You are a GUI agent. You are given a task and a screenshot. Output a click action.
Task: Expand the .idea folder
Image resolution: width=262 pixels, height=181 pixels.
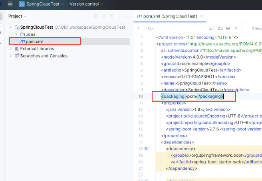coord(16,34)
